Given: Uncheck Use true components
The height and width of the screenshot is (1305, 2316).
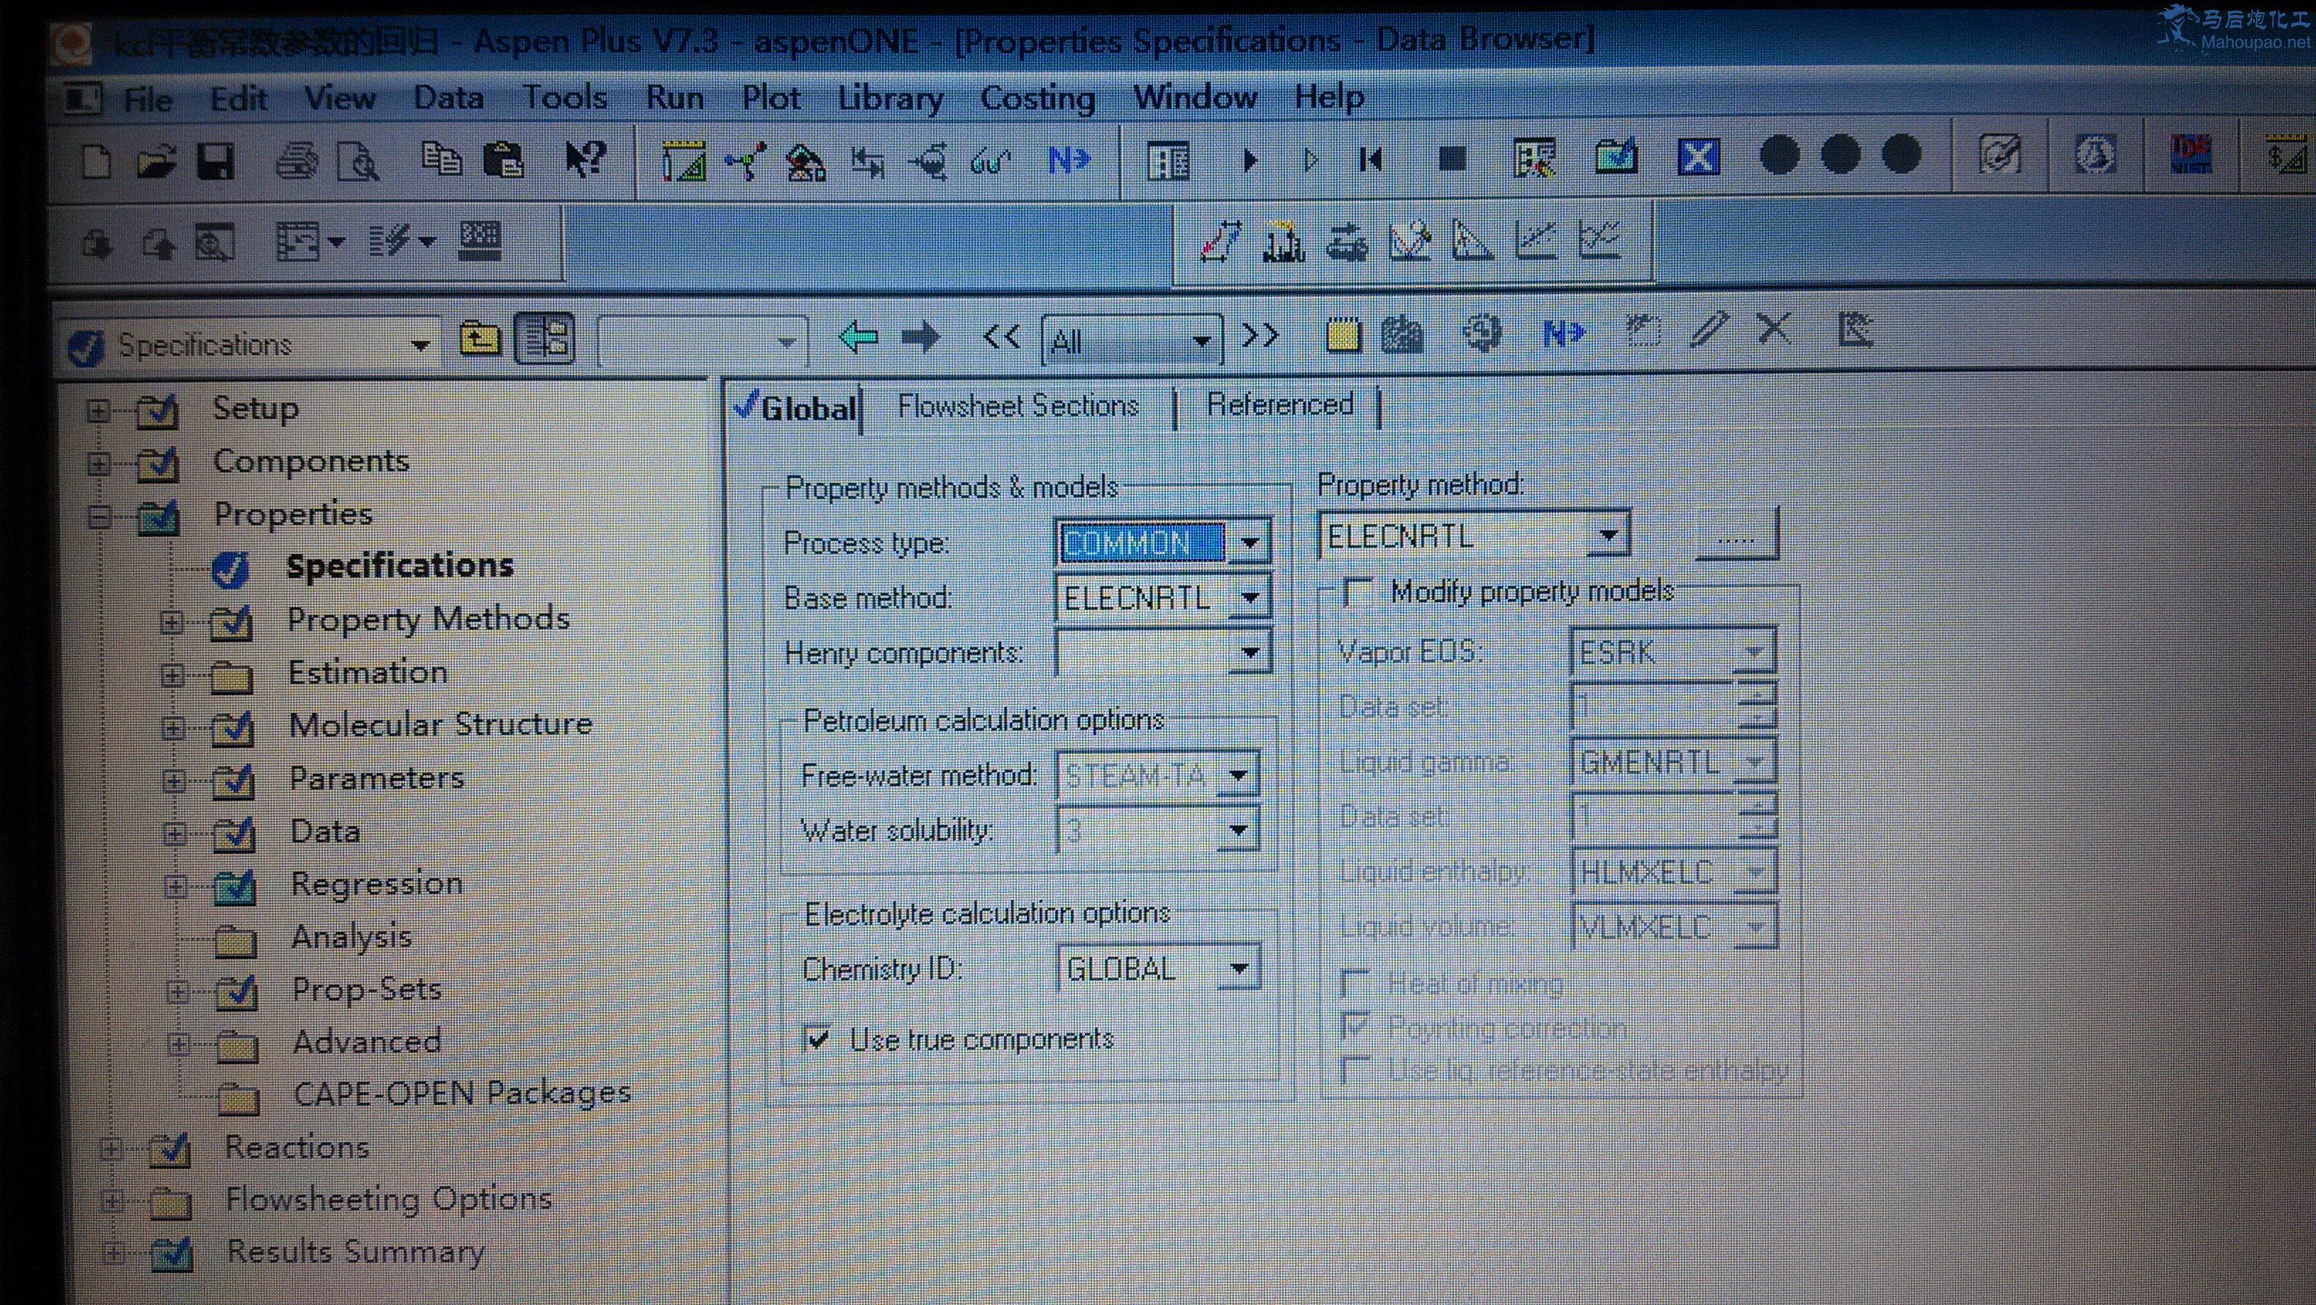Looking at the screenshot, I should (817, 1040).
